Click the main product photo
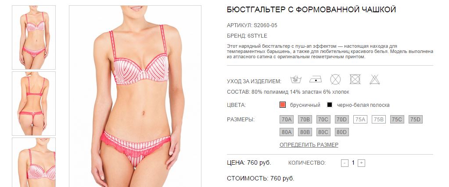The width and height of the screenshot is (449, 187). coord(135,96)
